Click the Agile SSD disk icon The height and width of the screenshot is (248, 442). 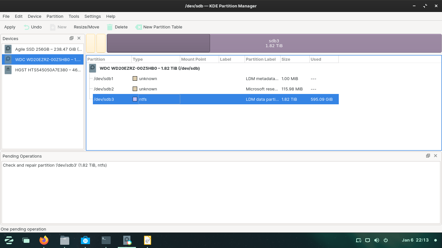coord(8,49)
